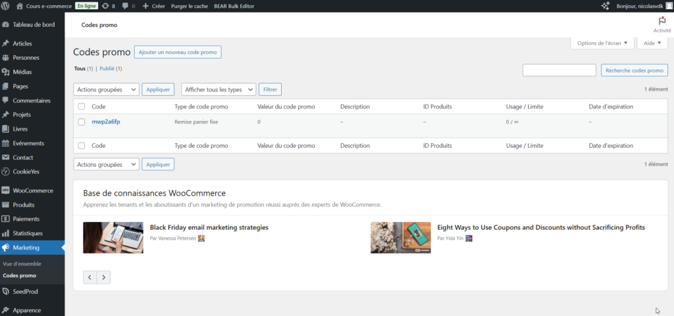Open the updates icon showing 8
Screen dimensions: 674x316
click(x=105, y=6)
